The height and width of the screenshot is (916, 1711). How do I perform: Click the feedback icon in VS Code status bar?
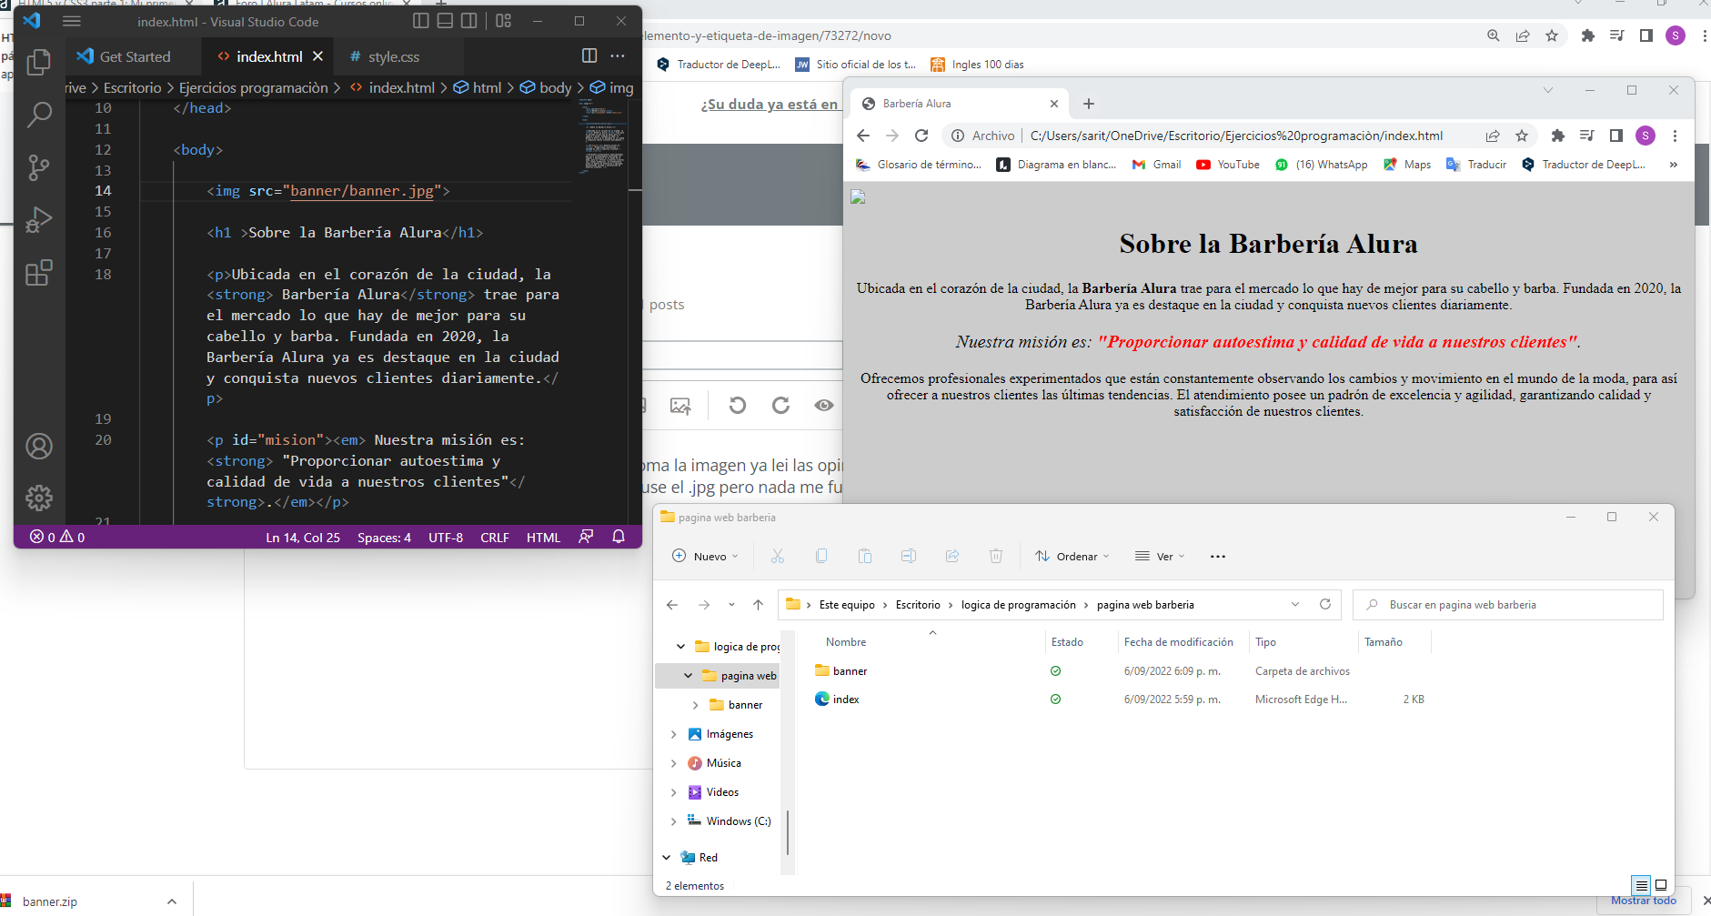pos(586,537)
